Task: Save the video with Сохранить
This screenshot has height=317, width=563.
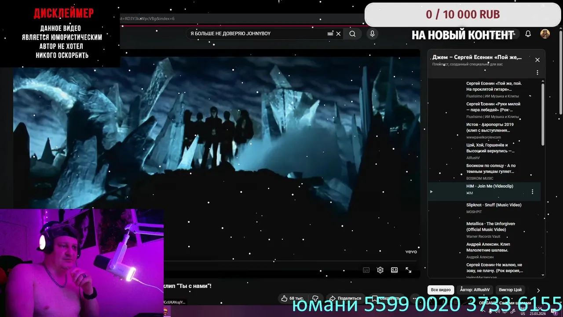Action: pyautogui.click(x=386, y=299)
